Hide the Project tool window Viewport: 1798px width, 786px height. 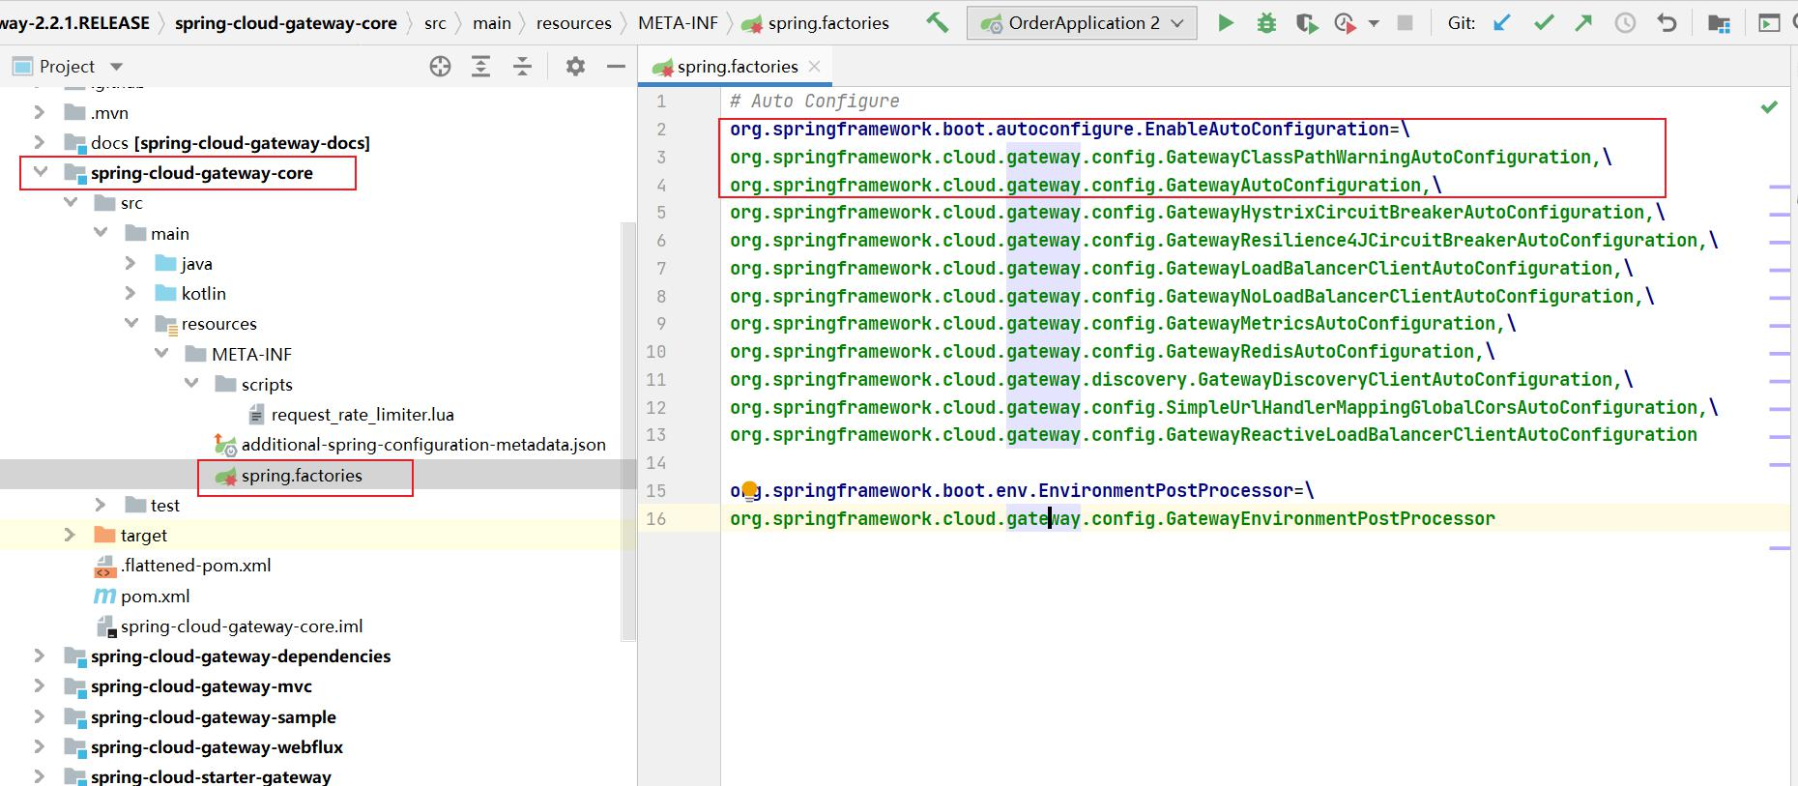point(616,66)
